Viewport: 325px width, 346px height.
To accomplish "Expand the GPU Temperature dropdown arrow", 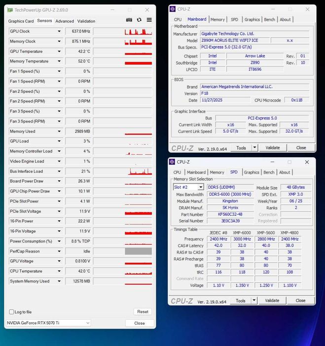I will pyautogui.click(x=59, y=51).
